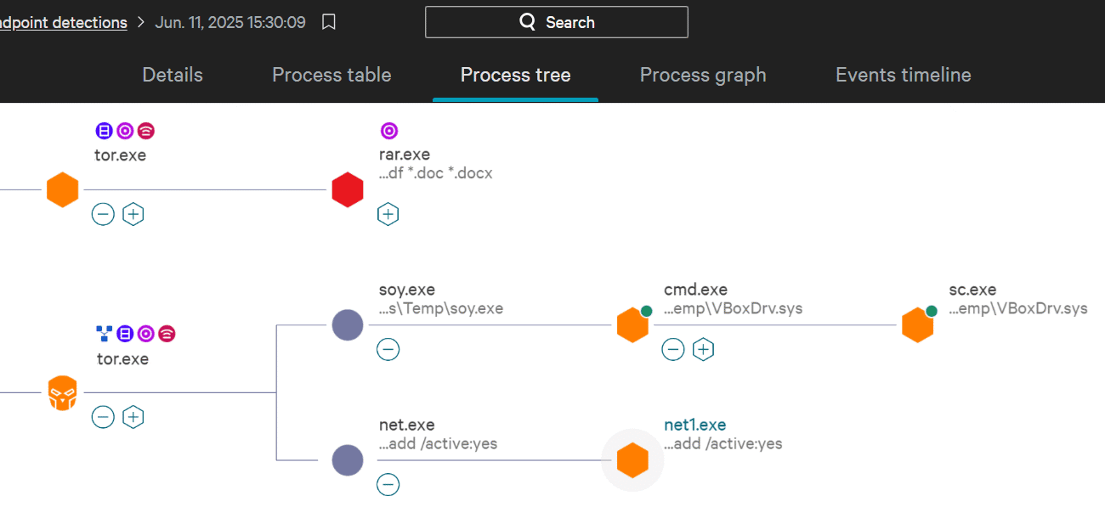Open the Events timeline tab

click(903, 75)
